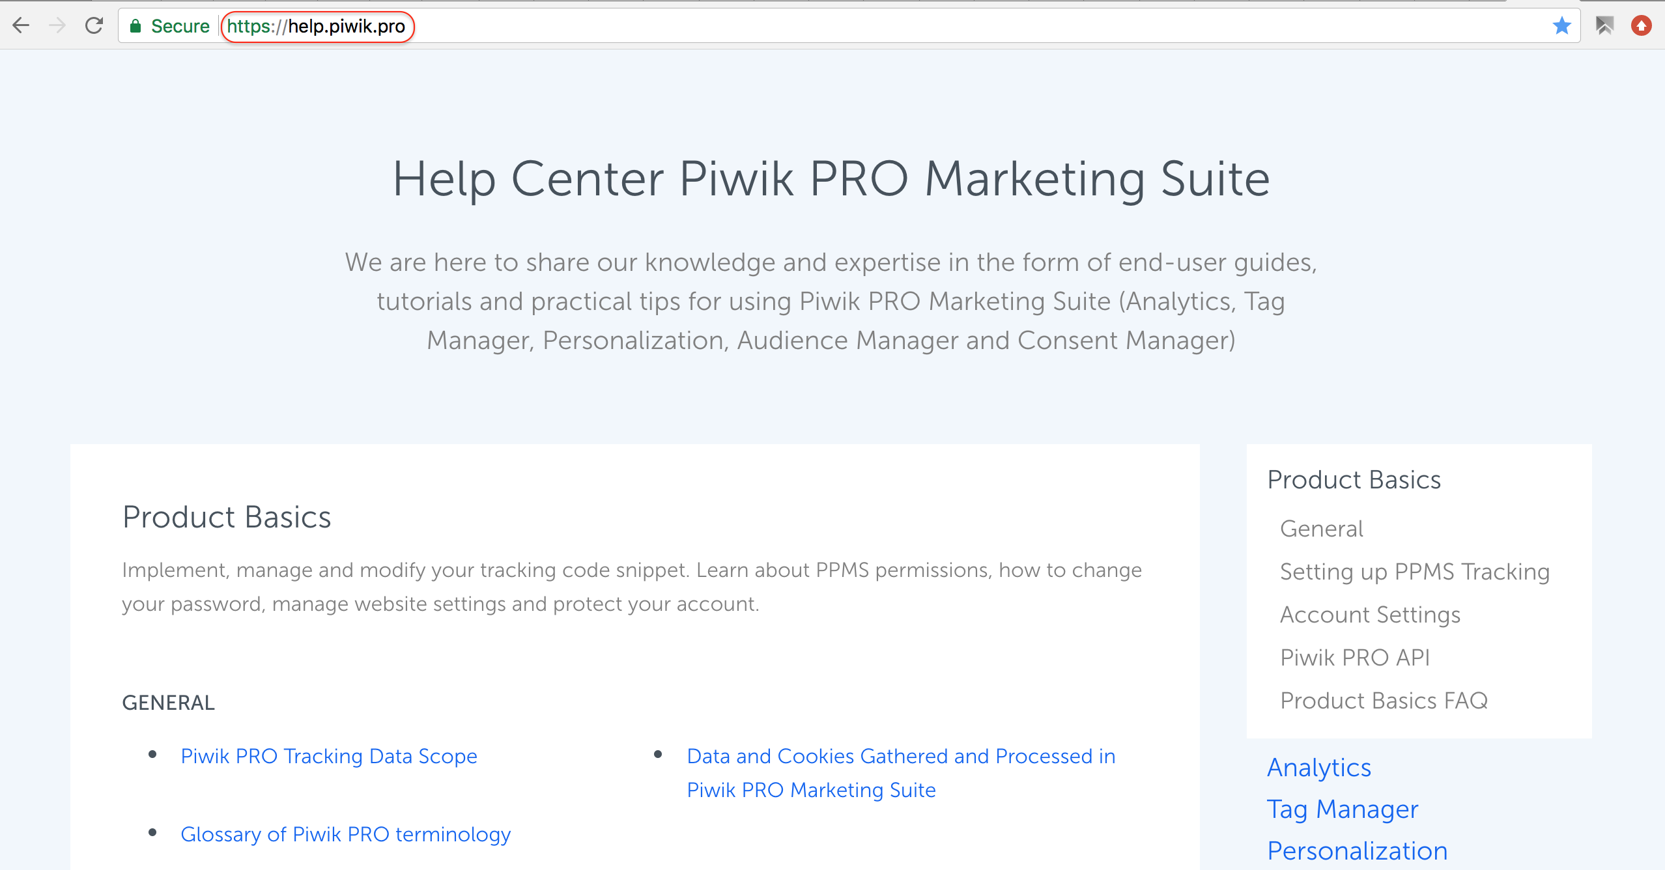Open Account Settings in sidebar
The width and height of the screenshot is (1665, 870).
coord(1370,615)
